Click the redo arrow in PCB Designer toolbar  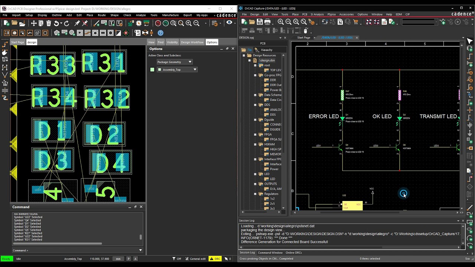click(x=66, y=23)
